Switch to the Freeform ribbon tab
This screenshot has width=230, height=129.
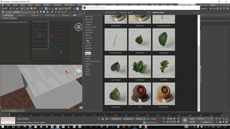[x=21, y=15]
